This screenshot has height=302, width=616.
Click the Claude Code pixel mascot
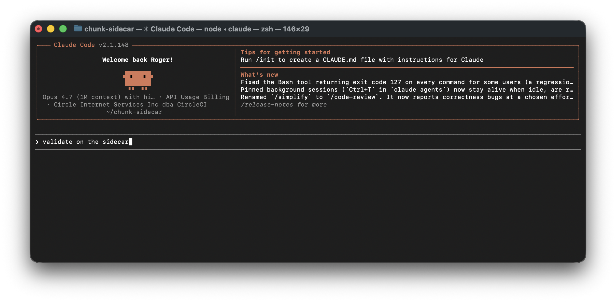tap(138, 80)
